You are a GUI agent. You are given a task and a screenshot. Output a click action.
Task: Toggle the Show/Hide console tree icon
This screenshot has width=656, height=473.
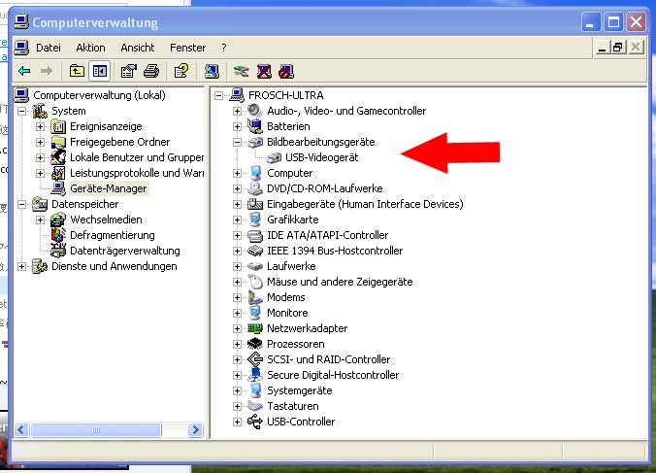[100, 71]
